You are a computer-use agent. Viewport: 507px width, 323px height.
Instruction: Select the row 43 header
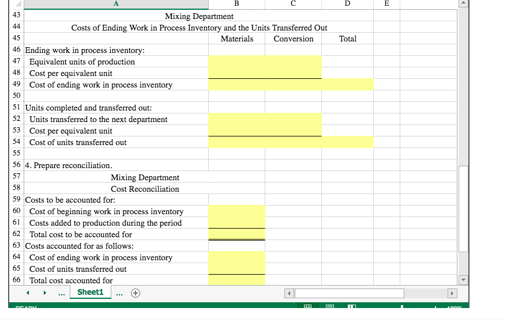[17, 15]
